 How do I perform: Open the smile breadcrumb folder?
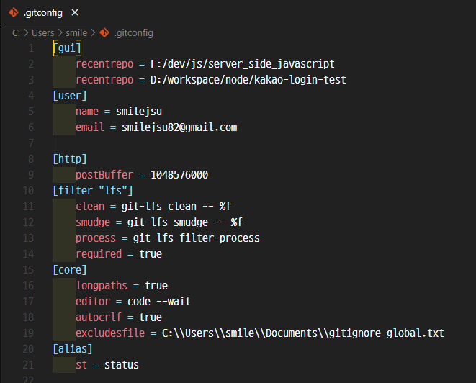click(76, 33)
